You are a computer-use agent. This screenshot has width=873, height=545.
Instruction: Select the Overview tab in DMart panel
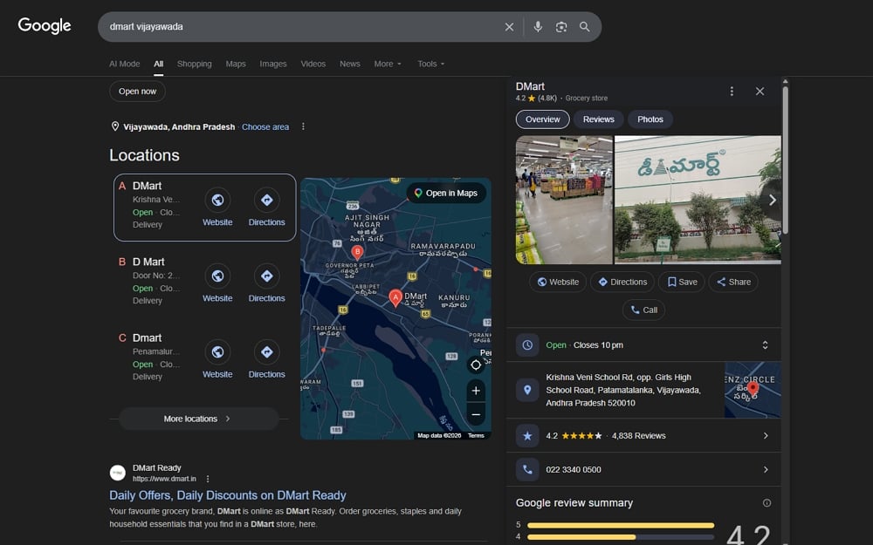[543, 119]
